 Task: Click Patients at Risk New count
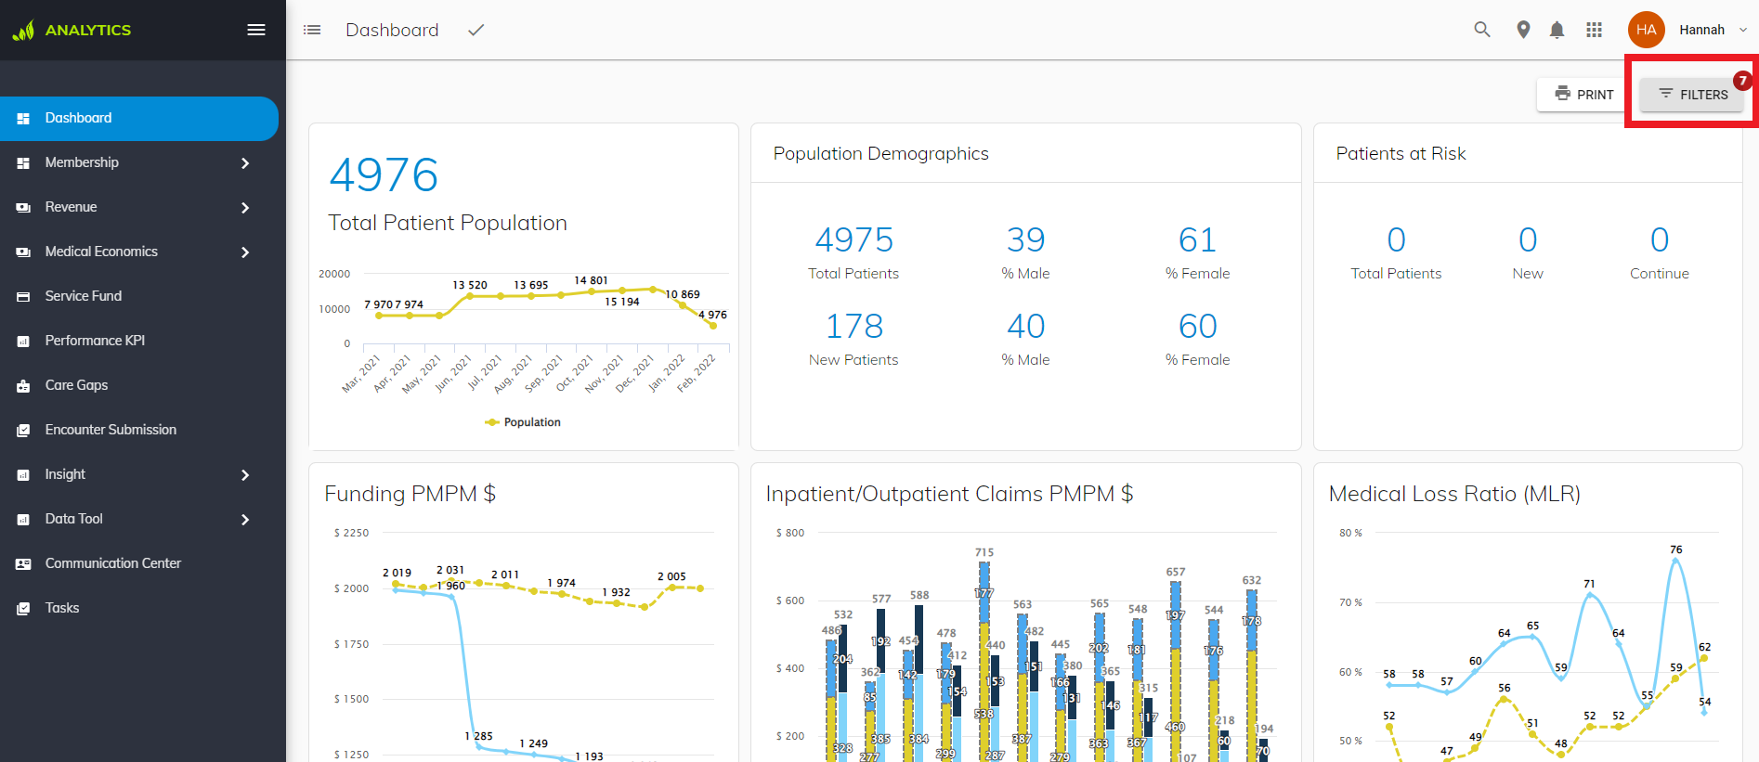pyautogui.click(x=1528, y=240)
